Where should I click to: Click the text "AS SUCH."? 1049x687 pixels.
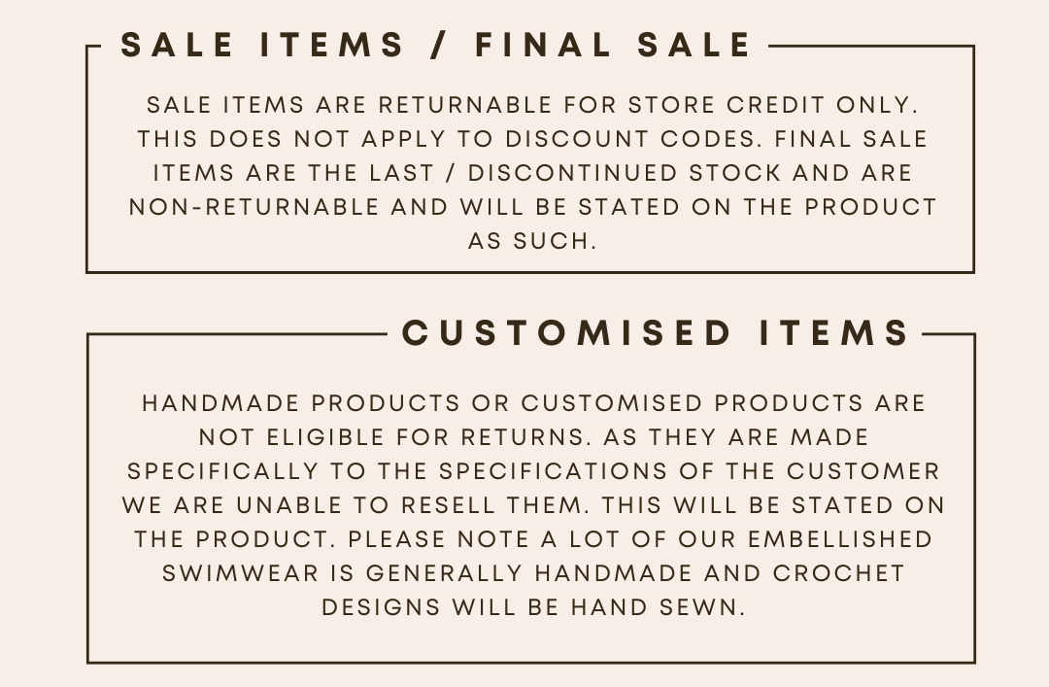531,241
